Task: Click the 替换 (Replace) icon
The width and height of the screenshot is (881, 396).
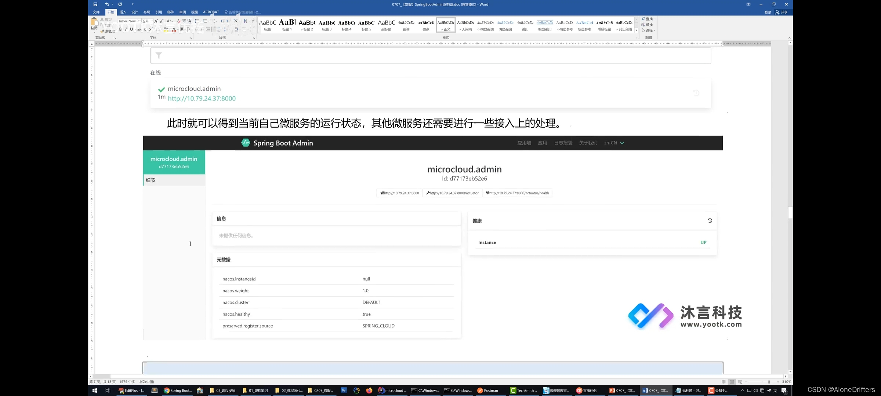Action: pyautogui.click(x=648, y=25)
